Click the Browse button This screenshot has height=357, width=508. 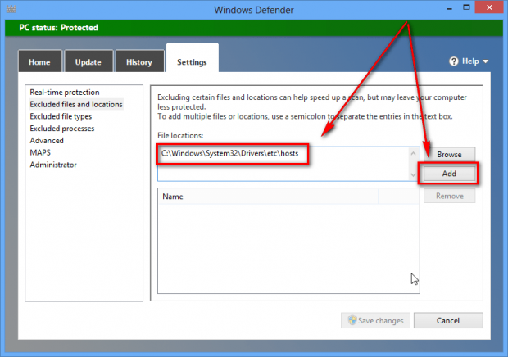[x=449, y=155]
